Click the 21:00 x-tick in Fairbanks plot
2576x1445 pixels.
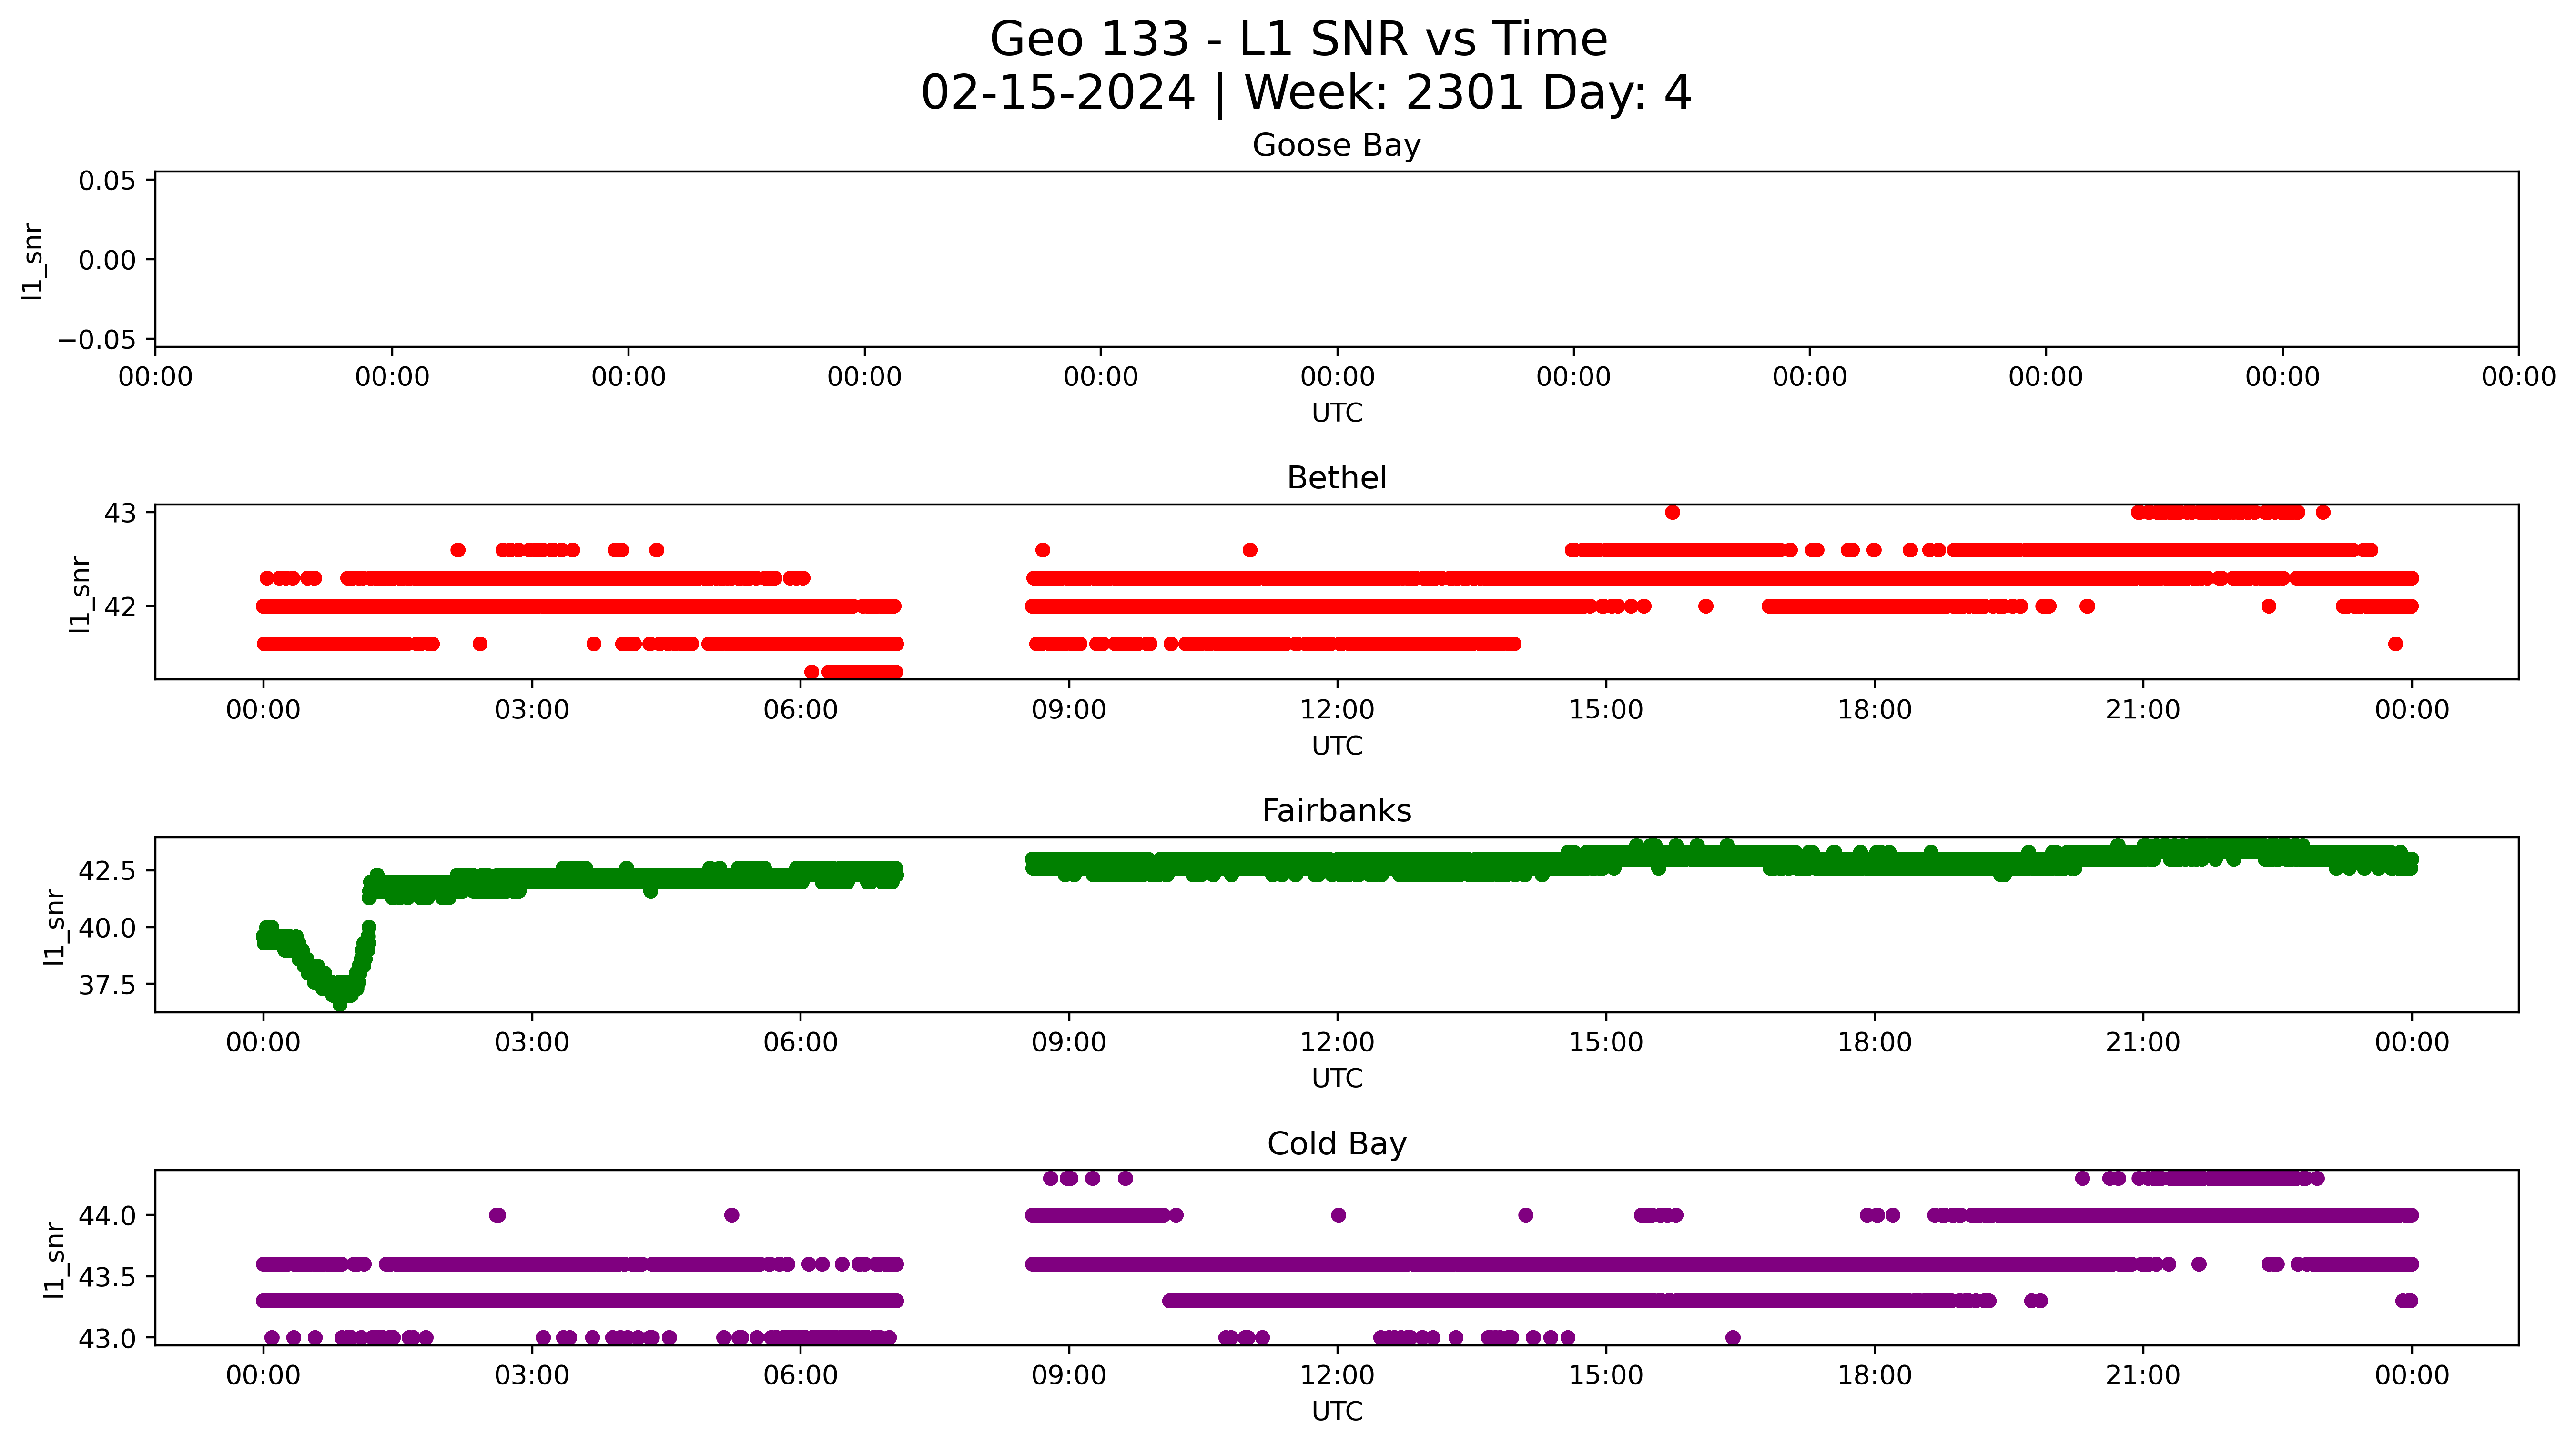(2143, 1042)
